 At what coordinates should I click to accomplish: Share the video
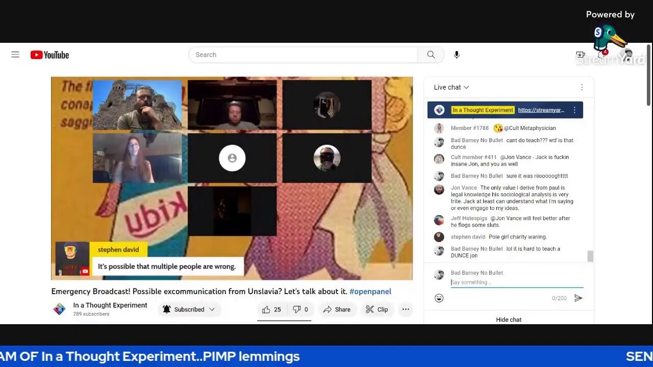point(337,309)
